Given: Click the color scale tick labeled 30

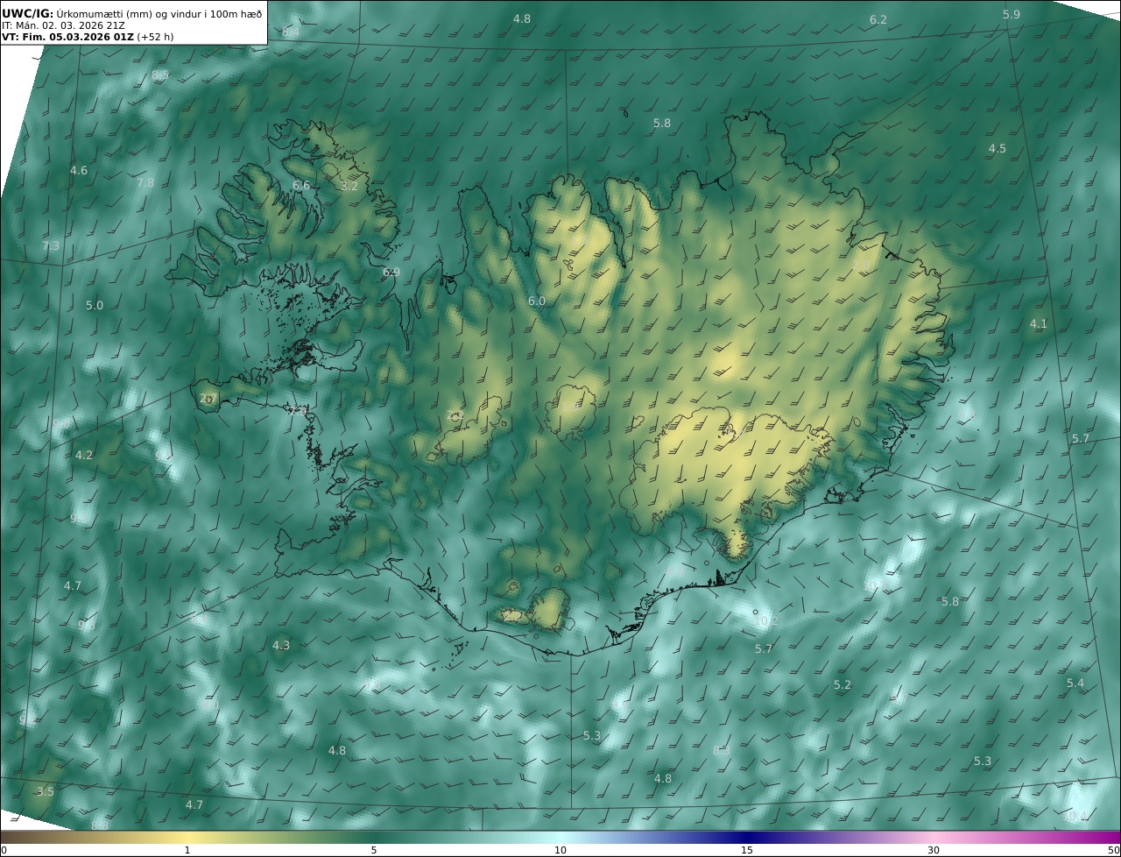Looking at the screenshot, I should 934,850.
